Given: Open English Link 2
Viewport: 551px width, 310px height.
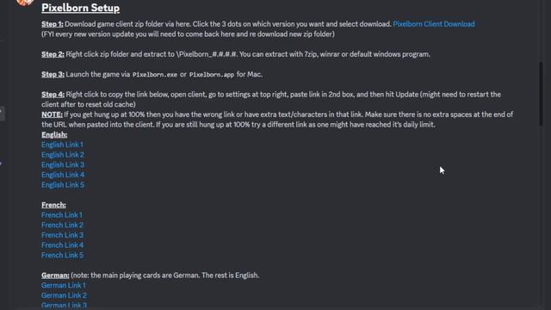Looking at the screenshot, I should pyautogui.click(x=63, y=155).
